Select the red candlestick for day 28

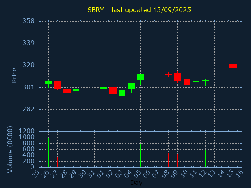[x=67, y=91]
